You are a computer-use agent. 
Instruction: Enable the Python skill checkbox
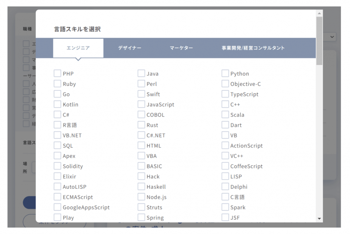225,74
